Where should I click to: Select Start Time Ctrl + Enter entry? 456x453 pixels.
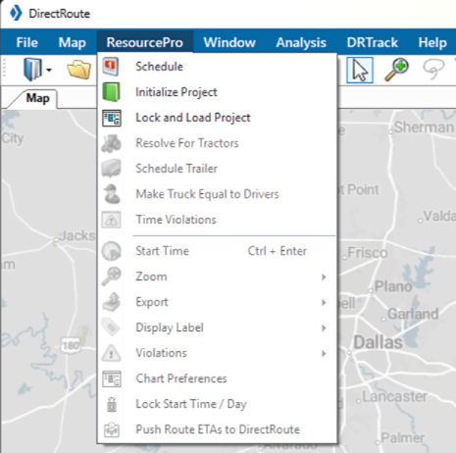click(218, 251)
